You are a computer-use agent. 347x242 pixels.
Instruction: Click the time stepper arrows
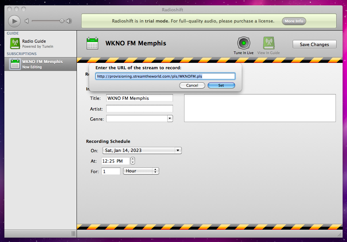[133, 161]
